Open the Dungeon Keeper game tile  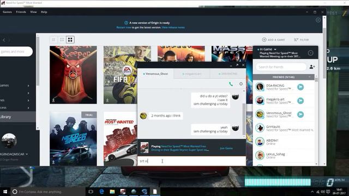pos(73,75)
